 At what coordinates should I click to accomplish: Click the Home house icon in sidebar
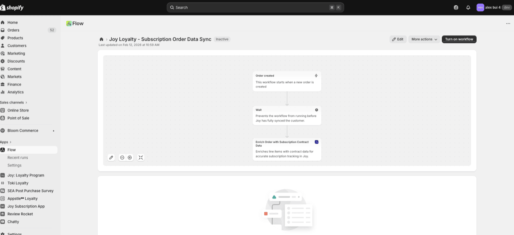point(3,22)
